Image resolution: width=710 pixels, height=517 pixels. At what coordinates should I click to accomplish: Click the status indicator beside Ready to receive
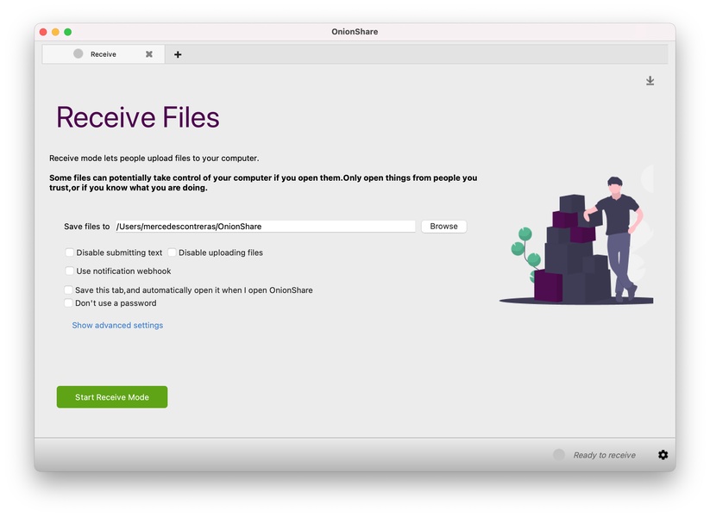click(x=559, y=455)
